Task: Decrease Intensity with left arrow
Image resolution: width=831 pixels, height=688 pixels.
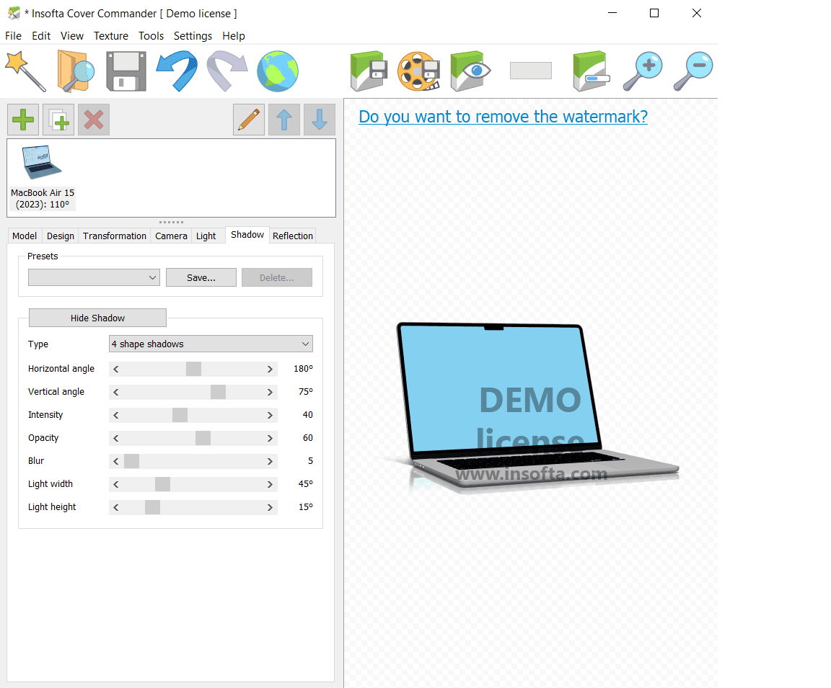Action: (116, 415)
